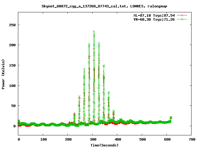198x148 pixels.
Task: Select legend entry YR-60.30 Tsys:71.26
Action: [154, 19]
